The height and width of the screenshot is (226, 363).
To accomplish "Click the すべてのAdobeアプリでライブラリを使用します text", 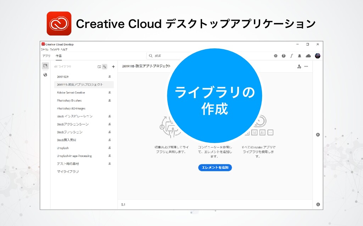I will pyautogui.click(x=258, y=151).
